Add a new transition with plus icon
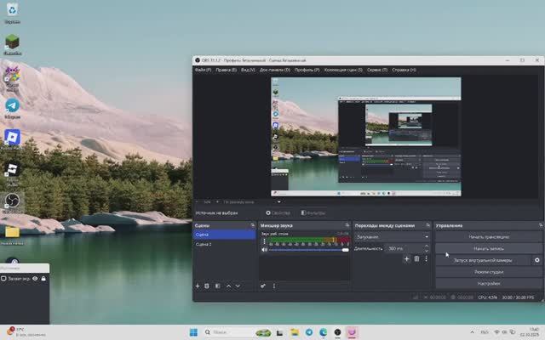 coord(406,258)
